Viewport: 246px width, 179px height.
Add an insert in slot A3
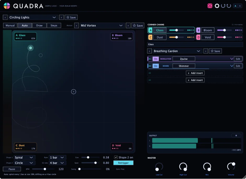[195, 73]
